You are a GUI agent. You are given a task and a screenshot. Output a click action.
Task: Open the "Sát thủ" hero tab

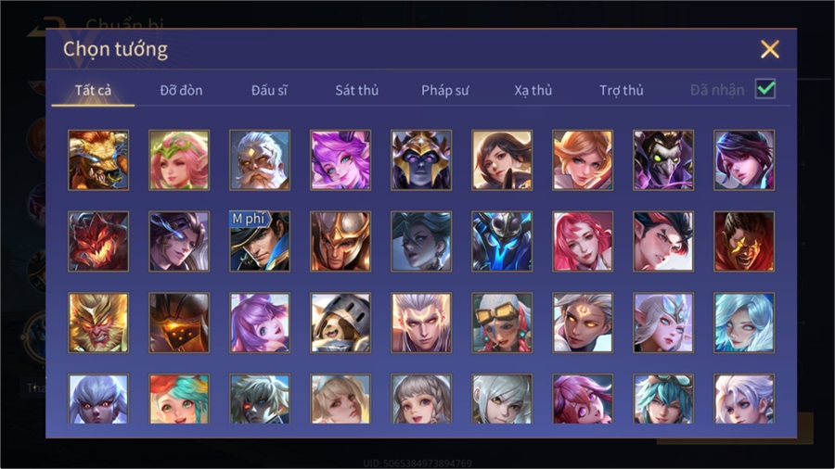pos(357,91)
